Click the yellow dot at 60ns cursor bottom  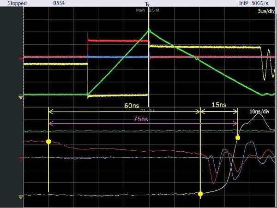coord(200,194)
